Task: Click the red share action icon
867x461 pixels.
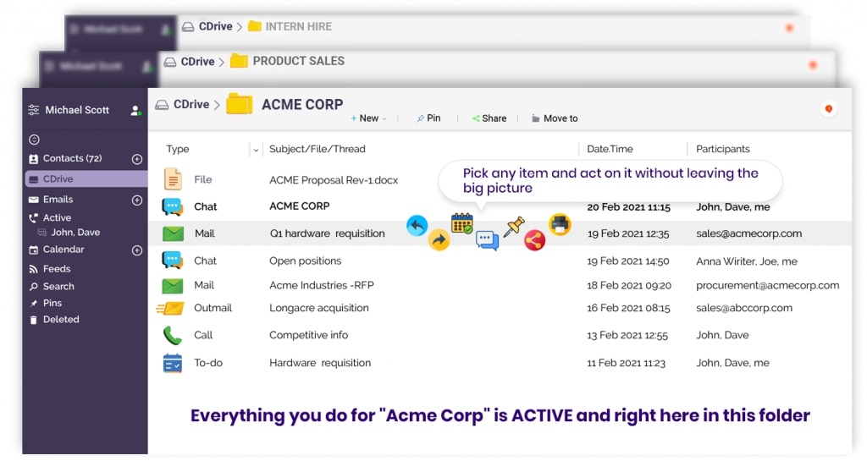Action: (535, 240)
